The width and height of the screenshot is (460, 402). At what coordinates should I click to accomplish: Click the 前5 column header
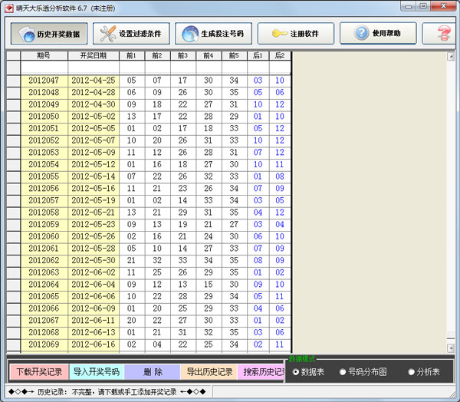[x=234, y=56]
